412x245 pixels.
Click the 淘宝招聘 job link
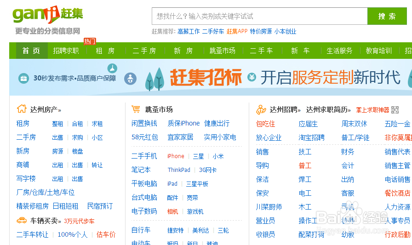pos(312,137)
